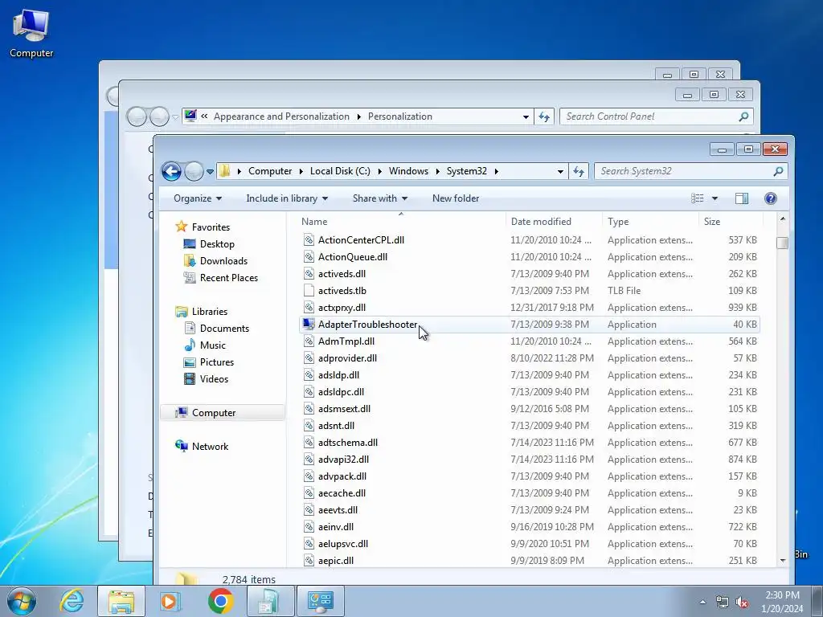Image resolution: width=823 pixels, height=617 pixels.
Task: Click Appearance and Personalization breadcrumb in Control Panel window
Action: coord(281,116)
